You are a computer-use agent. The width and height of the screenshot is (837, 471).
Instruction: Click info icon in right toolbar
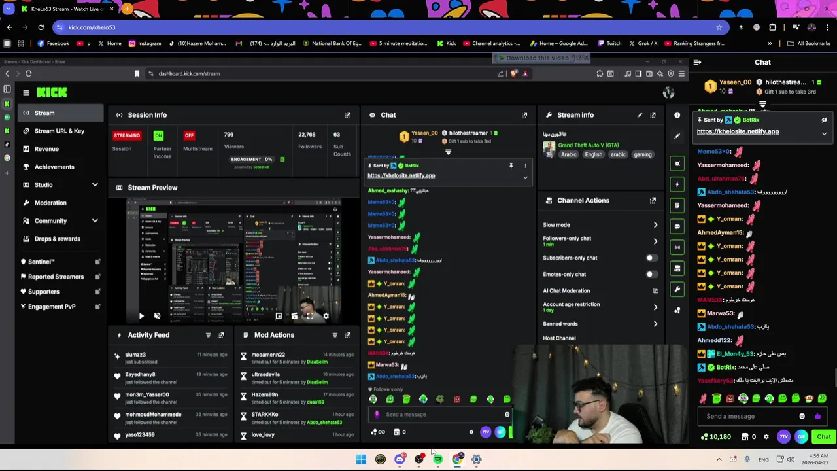tap(677, 115)
